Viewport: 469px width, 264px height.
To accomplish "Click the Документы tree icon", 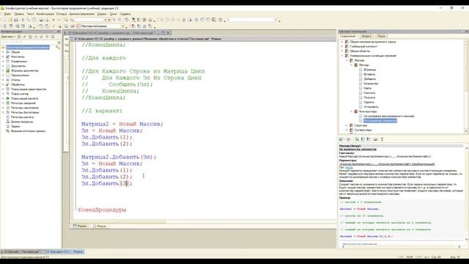I will point(8,66).
